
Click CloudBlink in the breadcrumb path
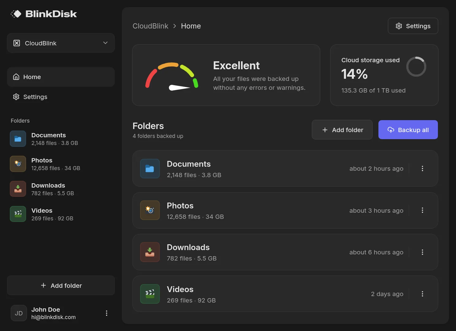[150, 26]
